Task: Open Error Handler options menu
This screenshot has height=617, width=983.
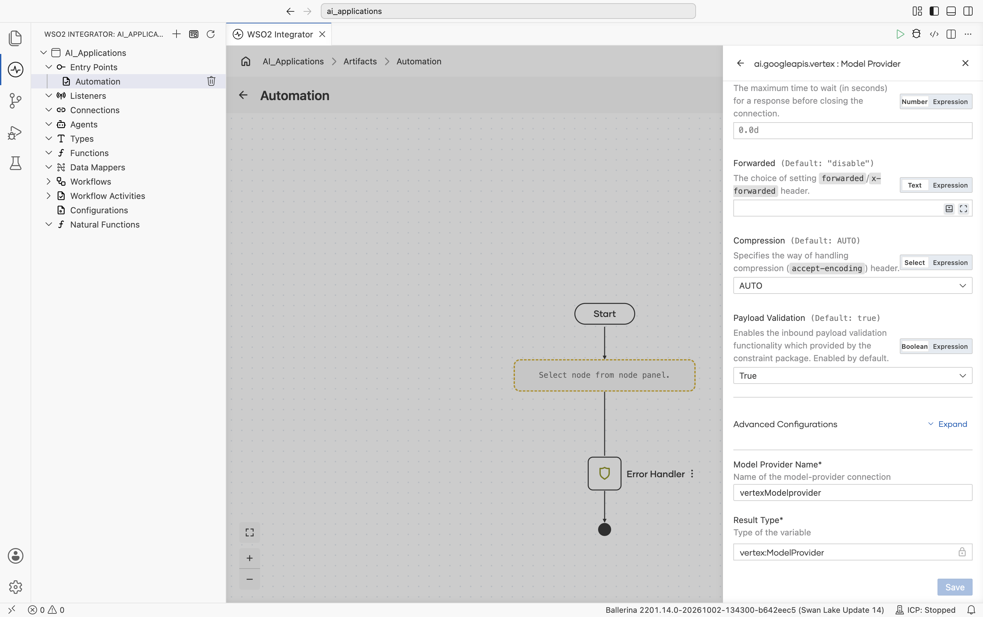Action: coord(692,474)
